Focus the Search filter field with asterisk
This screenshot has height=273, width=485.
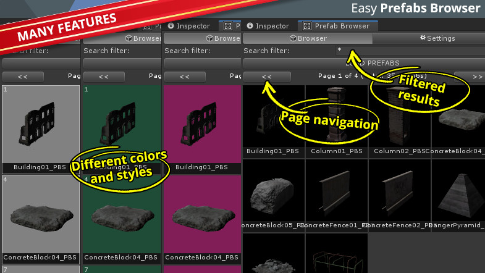(410, 51)
